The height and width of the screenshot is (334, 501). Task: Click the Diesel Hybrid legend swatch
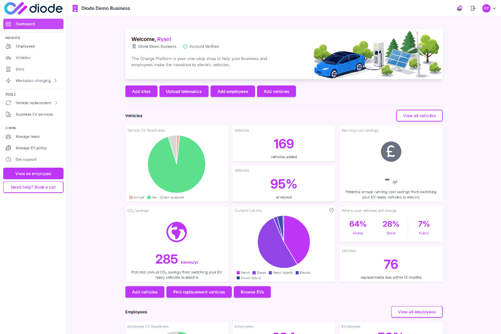(x=238, y=278)
